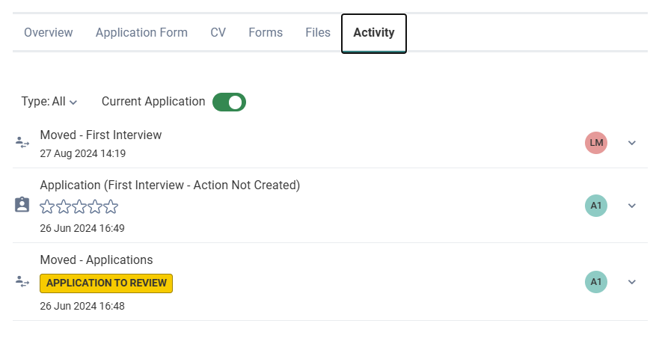
Task: Click the 'Moved - First Interview' title
Action: (101, 135)
